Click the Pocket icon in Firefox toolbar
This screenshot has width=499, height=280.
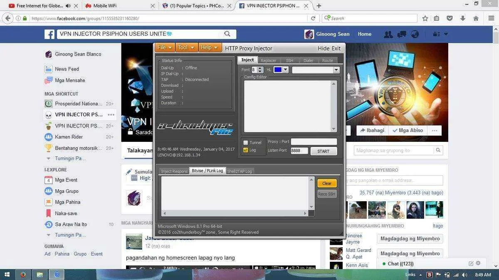(x=450, y=18)
